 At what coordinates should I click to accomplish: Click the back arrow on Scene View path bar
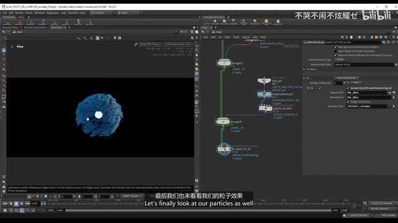(x=4, y=32)
